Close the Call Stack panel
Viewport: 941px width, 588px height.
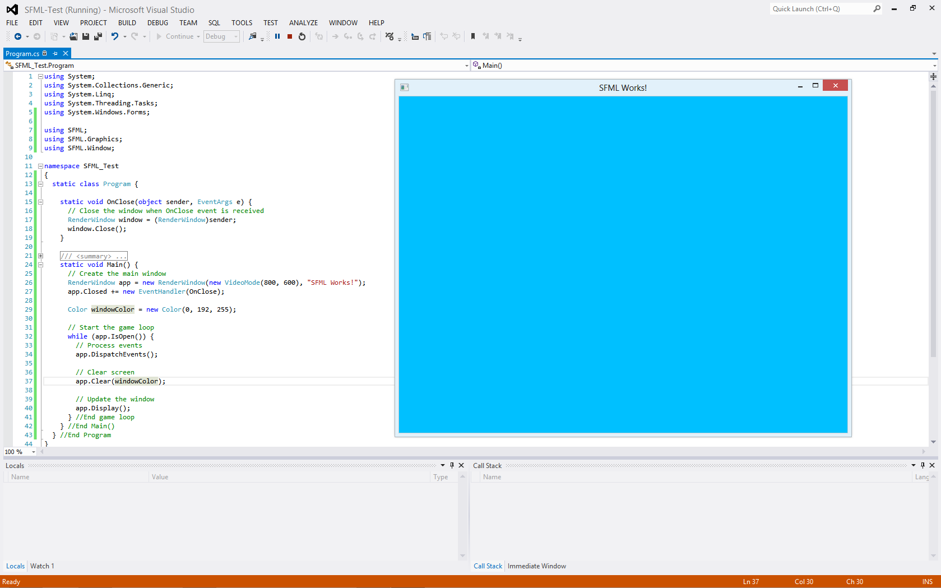932,465
